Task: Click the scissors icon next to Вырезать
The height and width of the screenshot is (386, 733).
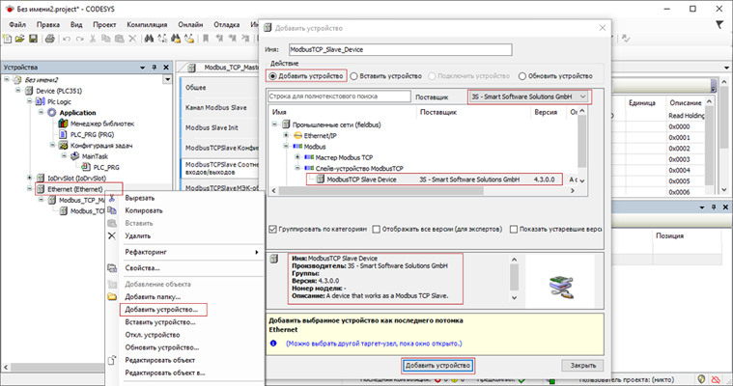Action: point(112,198)
